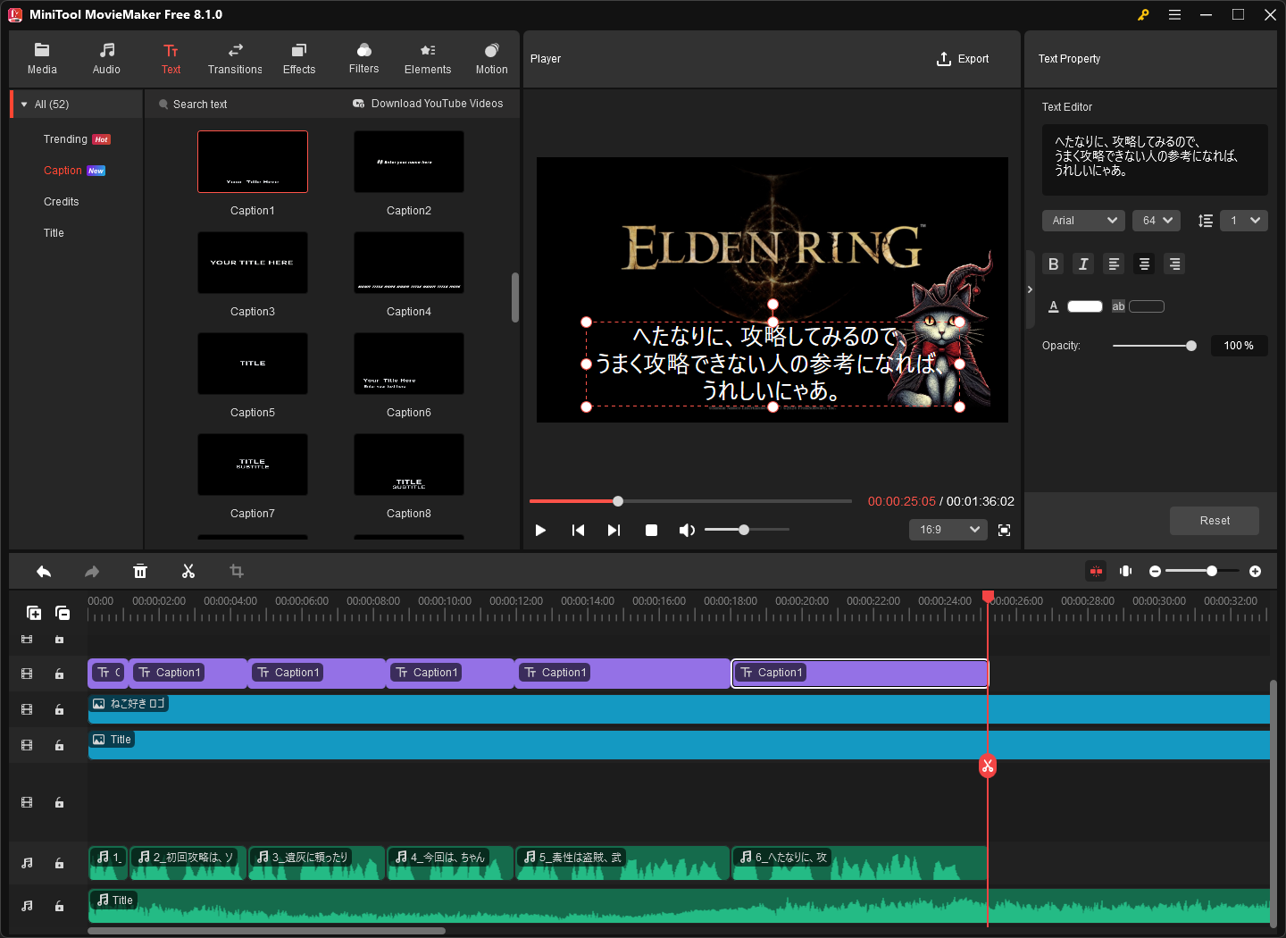Select the Caption6 template thumbnail
The width and height of the screenshot is (1286, 938).
pos(409,364)
